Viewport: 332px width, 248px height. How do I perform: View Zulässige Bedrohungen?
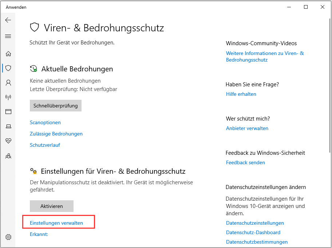[x=56, y=134]
